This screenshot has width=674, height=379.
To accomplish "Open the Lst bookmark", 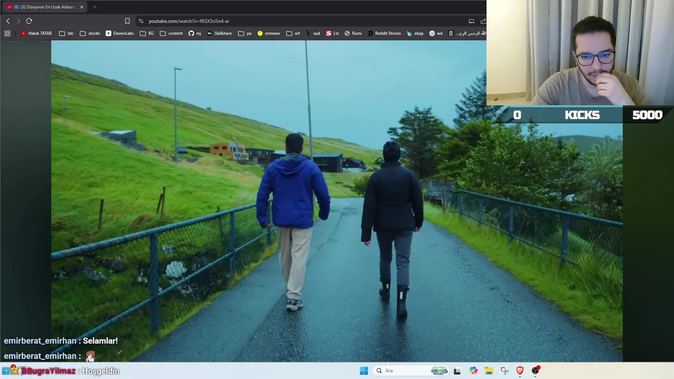I will (x=332, y=33).
